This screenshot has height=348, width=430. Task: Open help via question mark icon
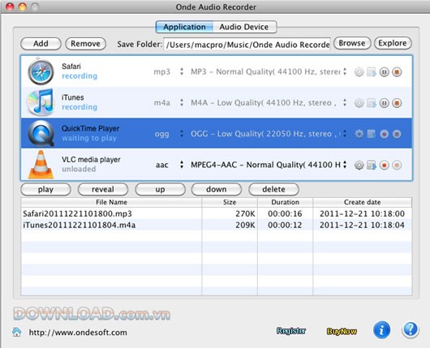(411, 330)
